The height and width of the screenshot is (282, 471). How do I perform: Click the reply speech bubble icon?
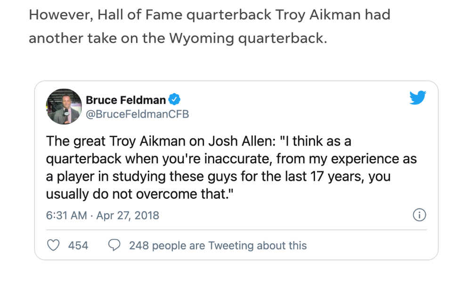point(114,245)
